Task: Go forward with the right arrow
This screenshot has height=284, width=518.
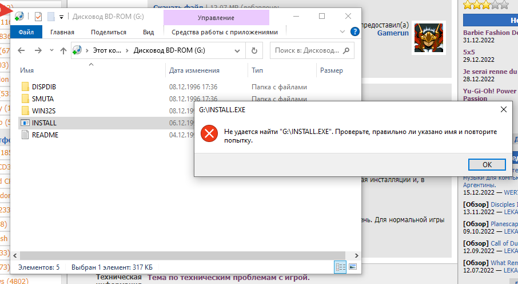Action: pos(38,50)
